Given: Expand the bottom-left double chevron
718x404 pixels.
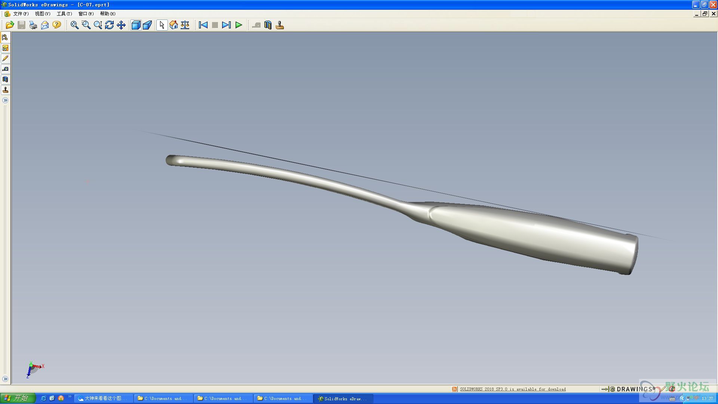Looking at the screenshot, I should pos(5,379).
